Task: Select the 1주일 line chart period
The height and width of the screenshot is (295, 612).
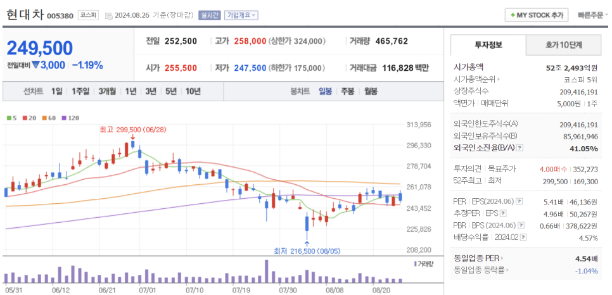Action: pyautogui.click(x=80, y=91)
